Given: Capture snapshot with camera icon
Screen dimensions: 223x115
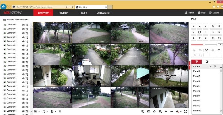Looking at the screenshot, I should coord(149,112).
